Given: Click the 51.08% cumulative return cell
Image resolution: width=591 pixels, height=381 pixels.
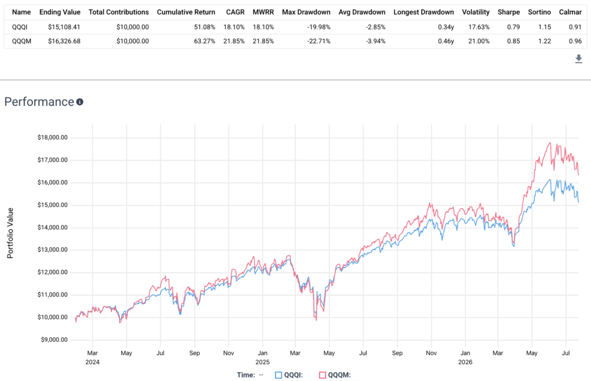Looking at the screenshot, I should [205, 27].
